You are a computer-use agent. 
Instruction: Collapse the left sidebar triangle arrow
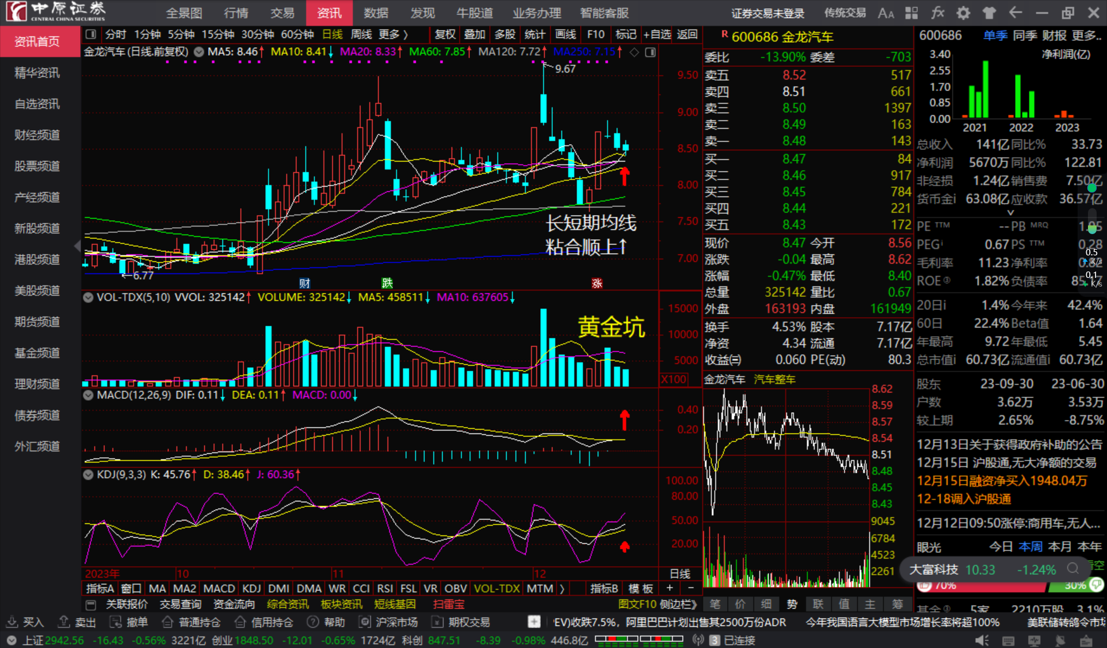pos(77,247)
